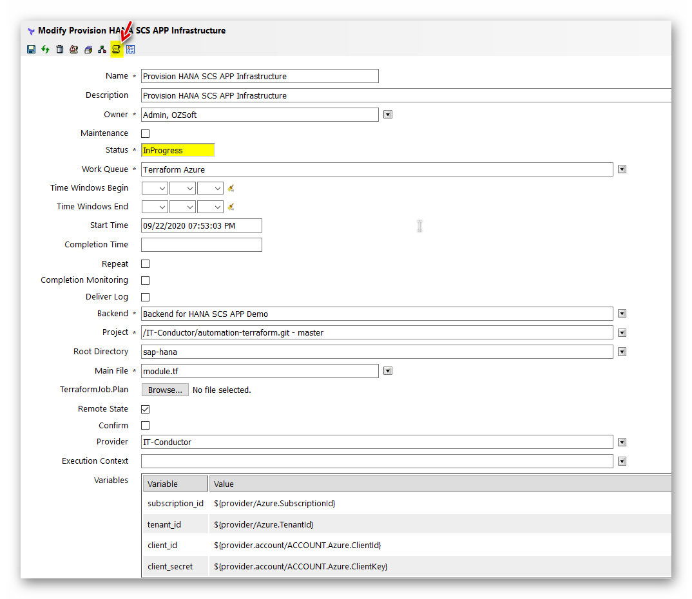Viewport: 692px width, 599px height.
Task: Click the window title logo icon
Action: point(31,31)
